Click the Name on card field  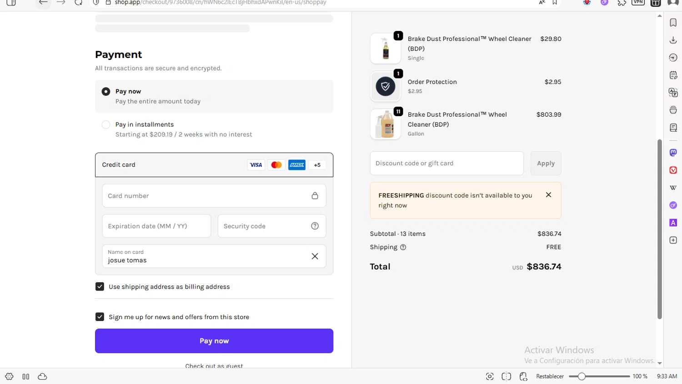pos(214,256)
